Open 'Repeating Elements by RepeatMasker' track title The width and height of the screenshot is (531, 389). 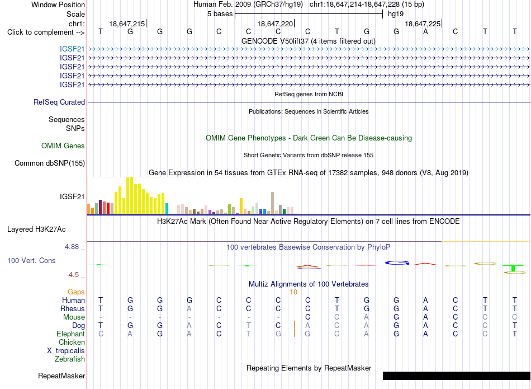309,368
